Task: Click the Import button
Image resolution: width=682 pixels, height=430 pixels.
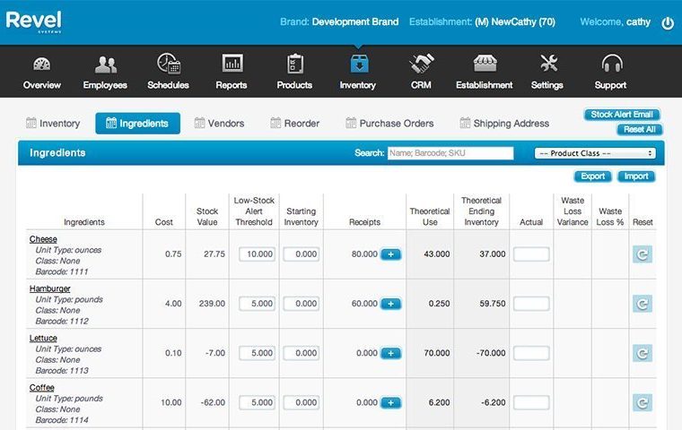Action: 636,176
